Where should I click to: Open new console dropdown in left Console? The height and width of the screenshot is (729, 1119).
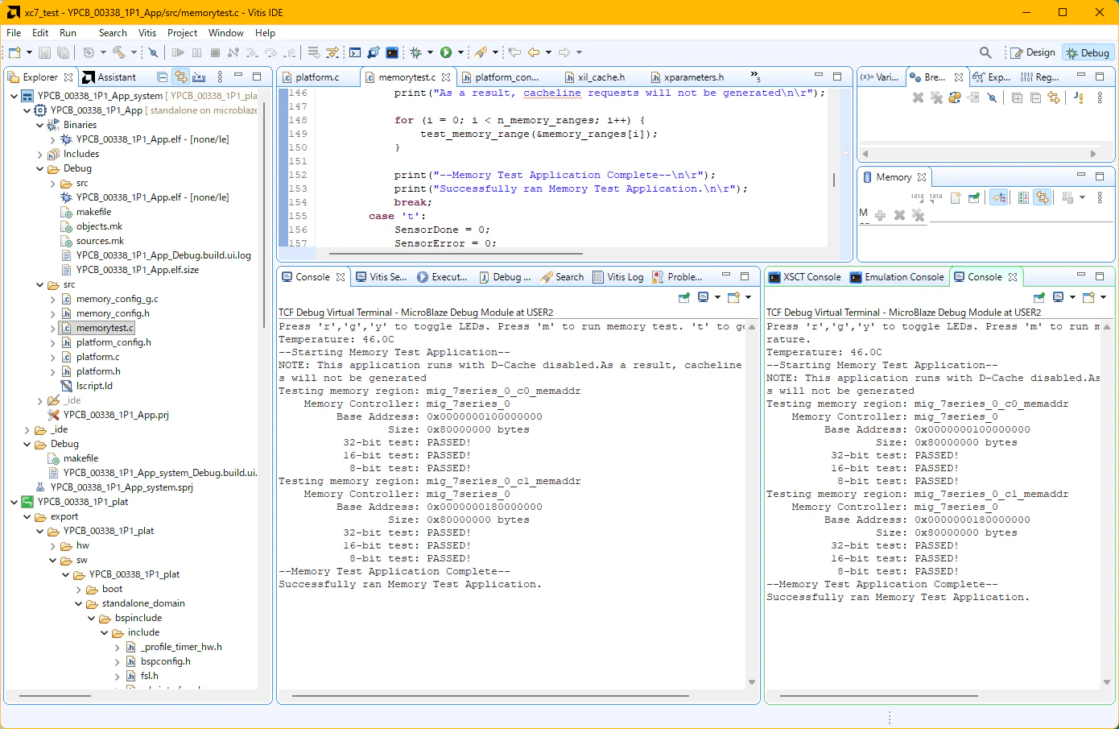[748, 297]
